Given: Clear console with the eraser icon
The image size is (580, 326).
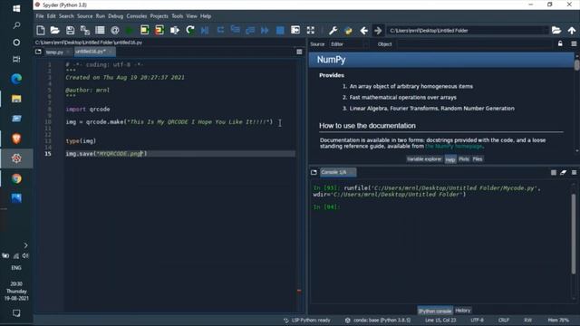Looking at the screenshot, I should point(564,172).
